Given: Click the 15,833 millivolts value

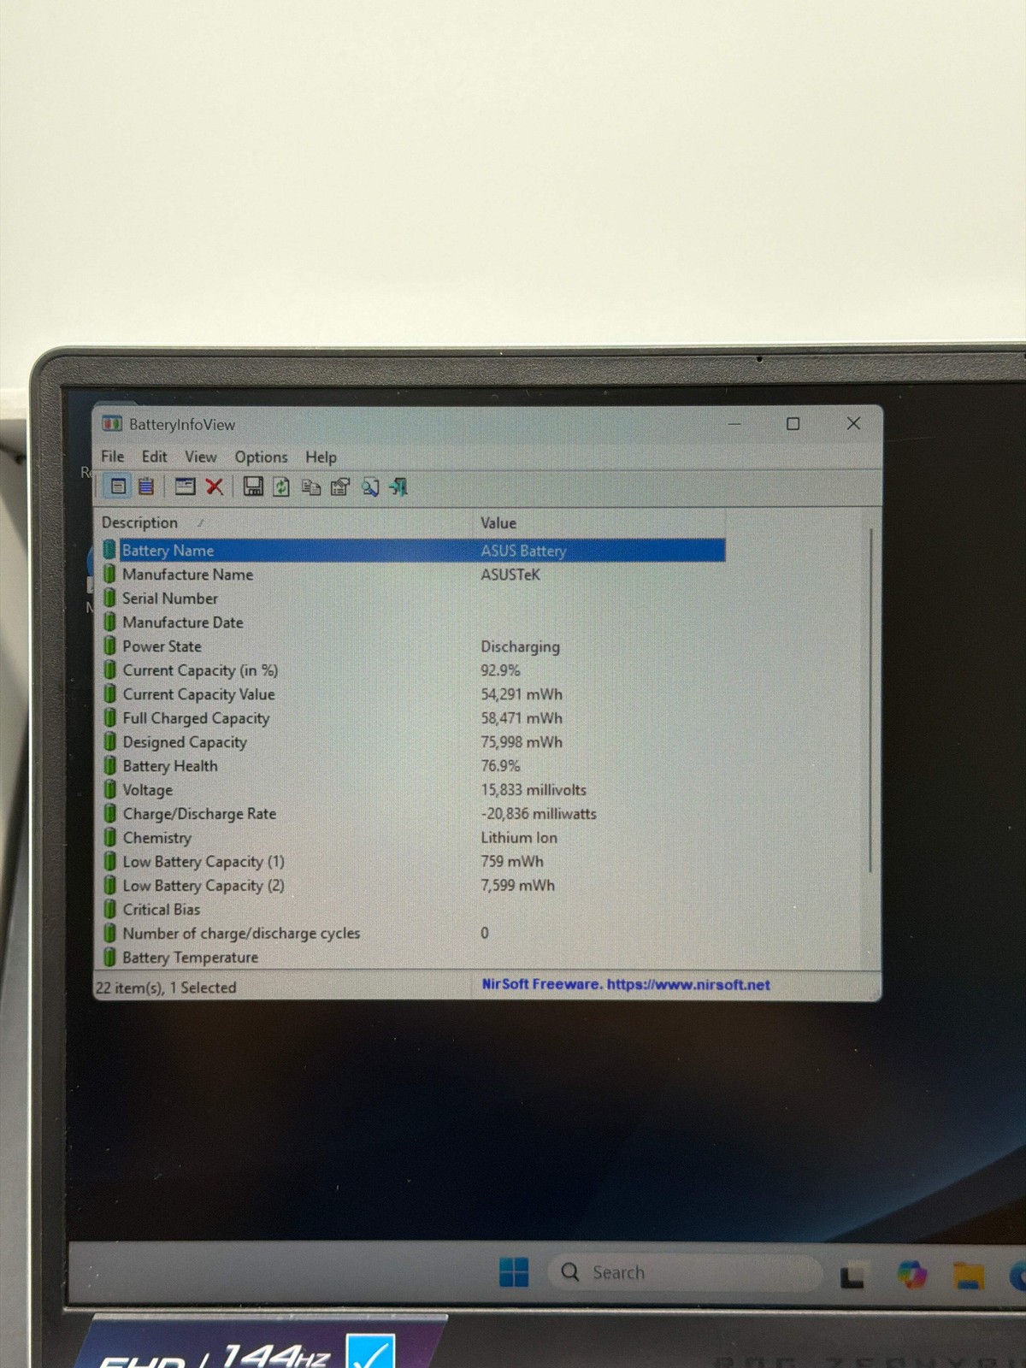Looking at the screenshot, I should 534,789.
